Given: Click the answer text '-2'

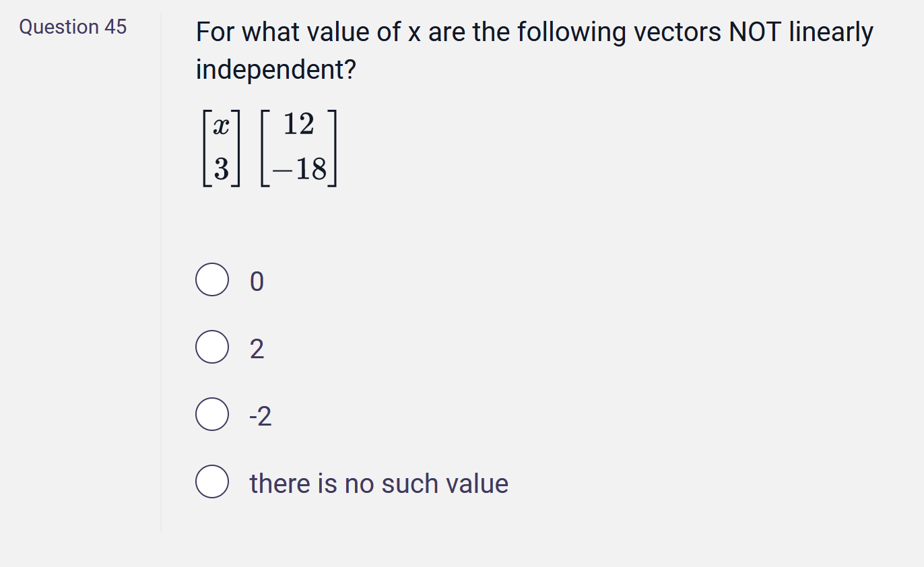Looking at the screenshot, I should click(261, 415).
